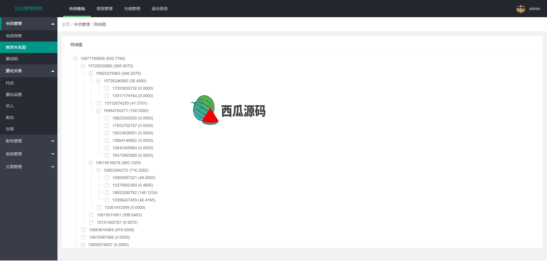Collapse the 会员管理 sidebar section
This screenshot has width=547, height=261.
point(29,23)
